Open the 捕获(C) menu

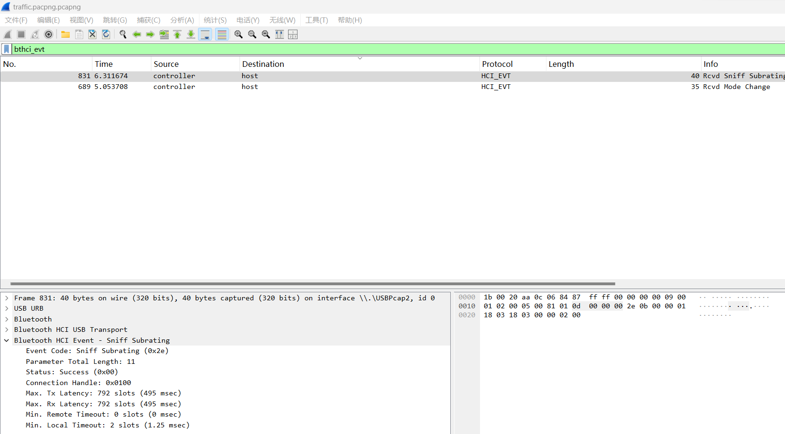tap(149, 20)
